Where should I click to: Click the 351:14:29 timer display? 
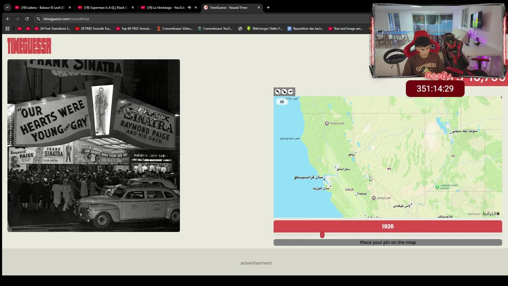coord(435,89)
